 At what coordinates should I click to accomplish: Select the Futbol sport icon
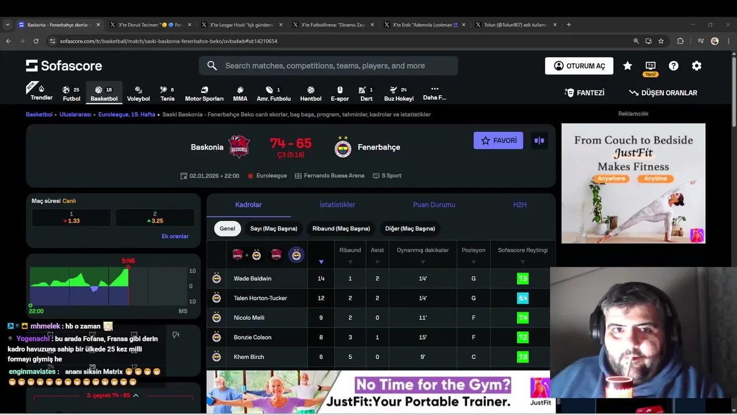(x=71, y=93)
